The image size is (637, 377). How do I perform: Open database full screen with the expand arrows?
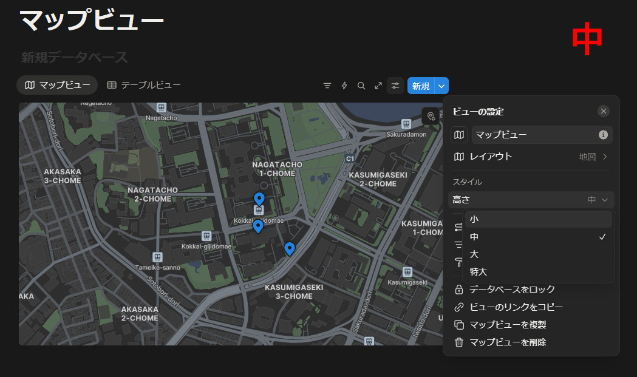pyautogui.click(x=378, y=86)
